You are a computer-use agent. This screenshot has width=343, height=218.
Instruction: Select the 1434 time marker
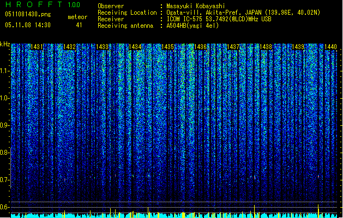[135, 47]
